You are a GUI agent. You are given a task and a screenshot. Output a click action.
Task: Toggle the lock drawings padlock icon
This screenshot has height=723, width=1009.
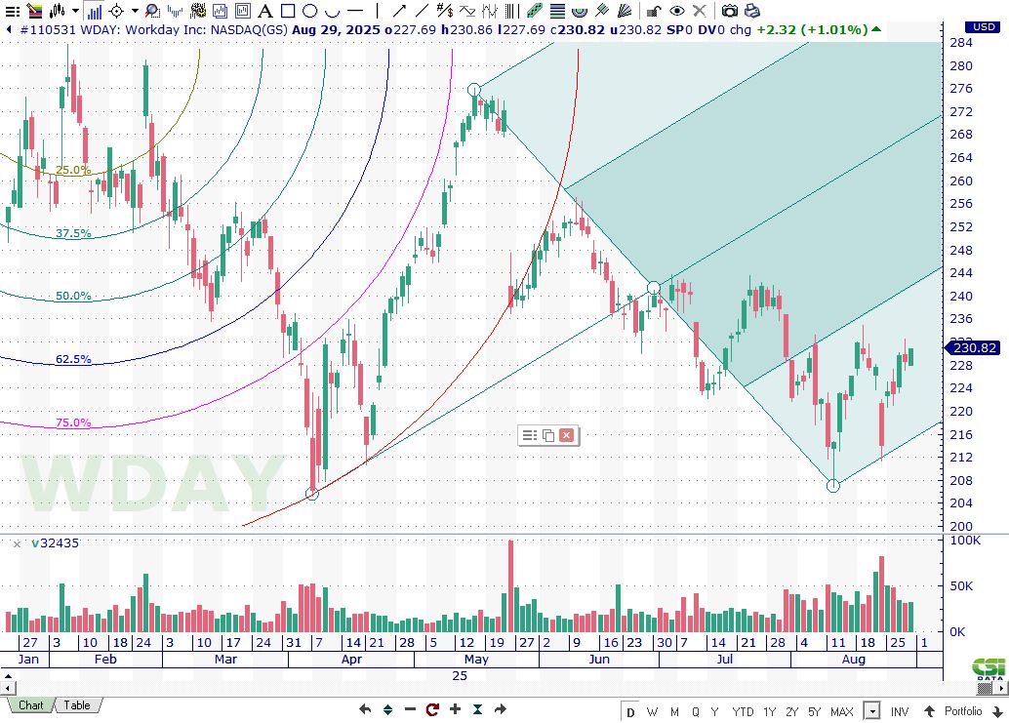click(x=655, y=11)
